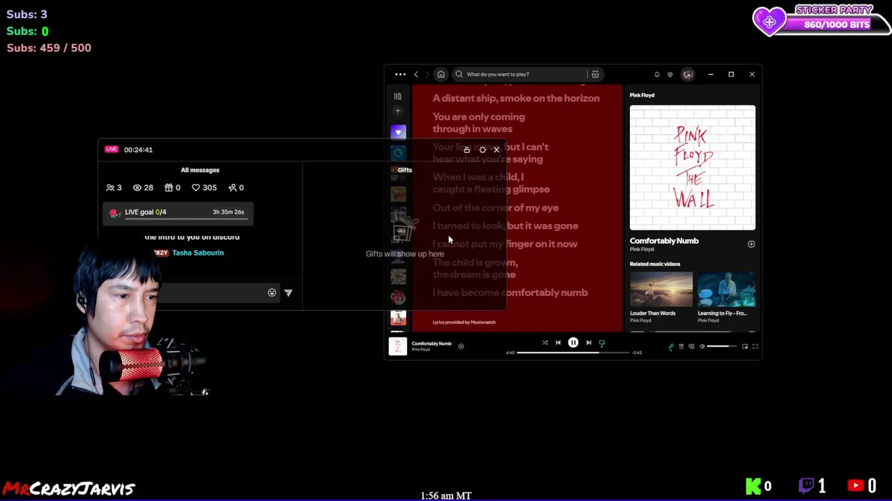Screen dimensions: 892x501
Task: Open Comfortably Numb title in Now Playing panel
Action: [664, 241]
